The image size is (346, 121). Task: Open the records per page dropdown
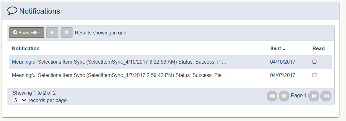[x=20, y=101]
